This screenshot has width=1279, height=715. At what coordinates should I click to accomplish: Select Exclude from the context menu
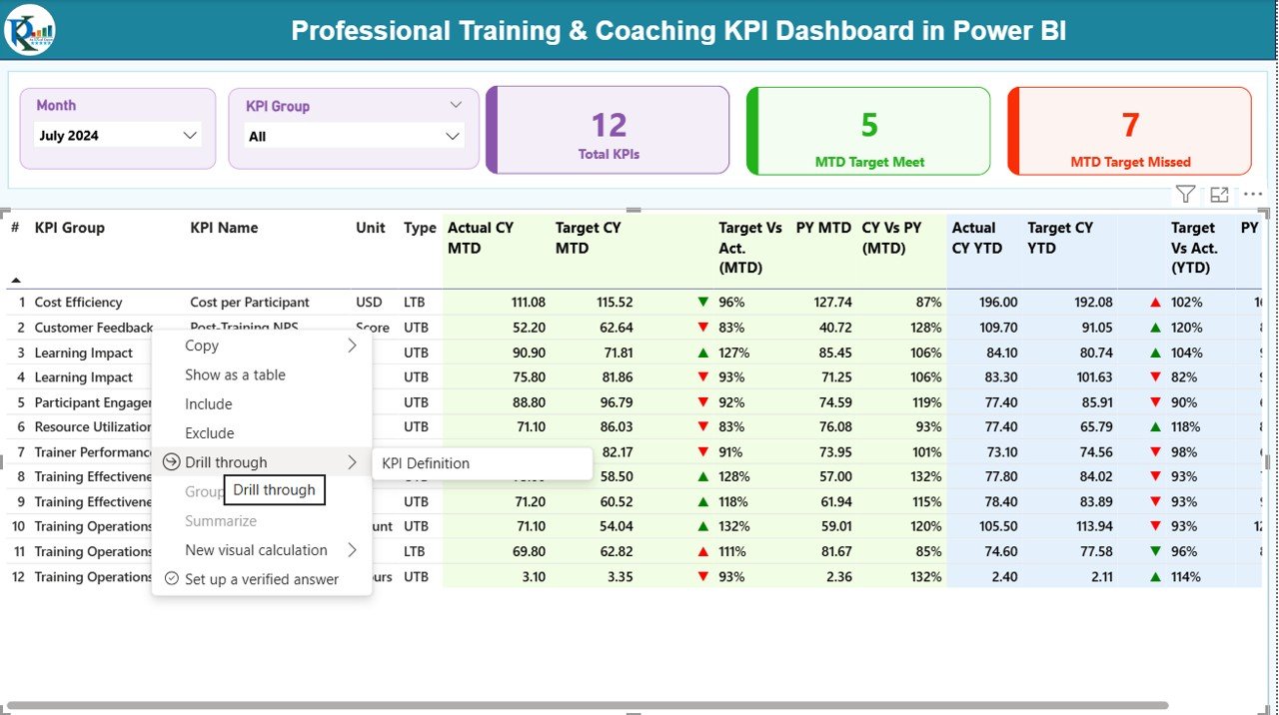(210, 432)
